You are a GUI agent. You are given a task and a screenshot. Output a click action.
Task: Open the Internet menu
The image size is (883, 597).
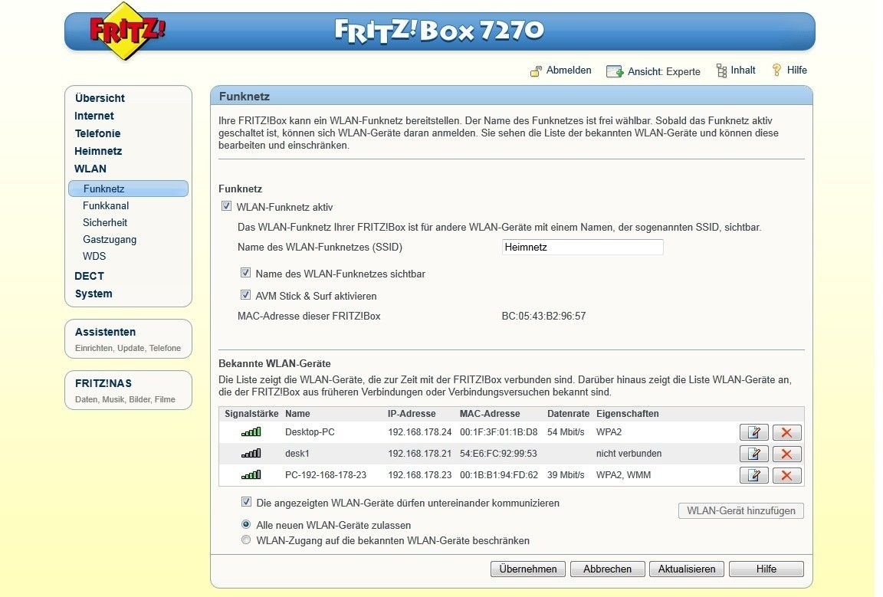(x=94, y=116)
